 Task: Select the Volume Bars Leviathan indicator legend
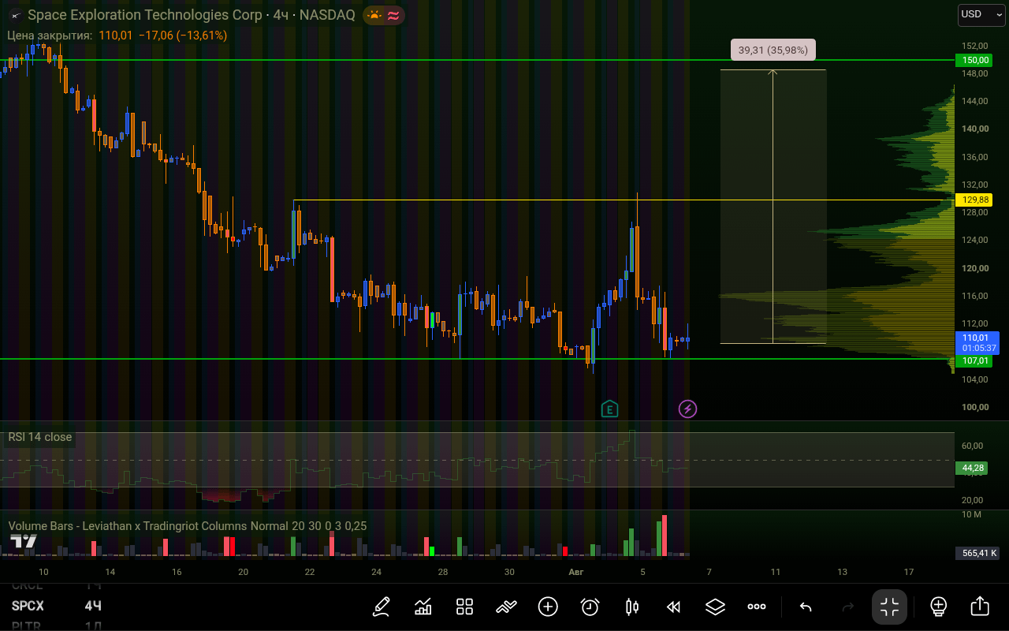(188, 526)
